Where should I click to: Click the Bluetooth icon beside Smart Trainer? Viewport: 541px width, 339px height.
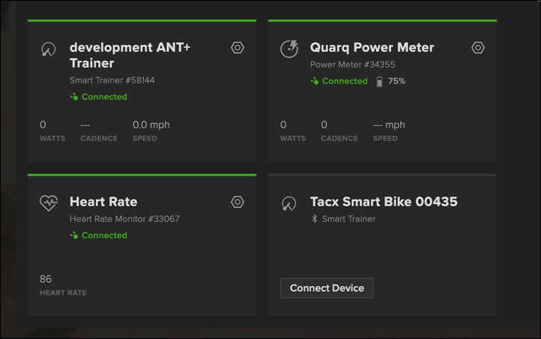314,219
